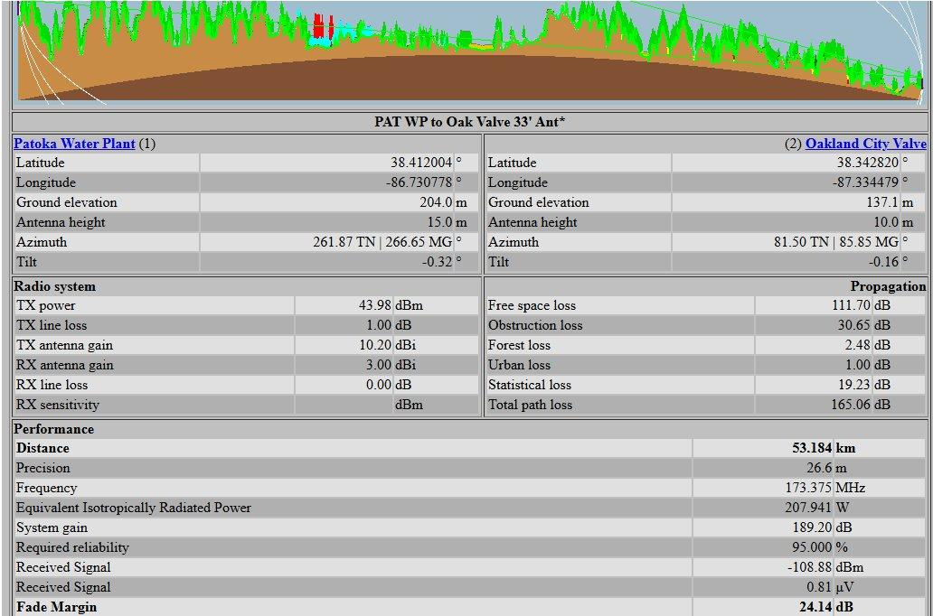The image size is (933, 616).
Task: Select azimuth value 261.87 TN | 266.65 MG
Action: point(382,242)
